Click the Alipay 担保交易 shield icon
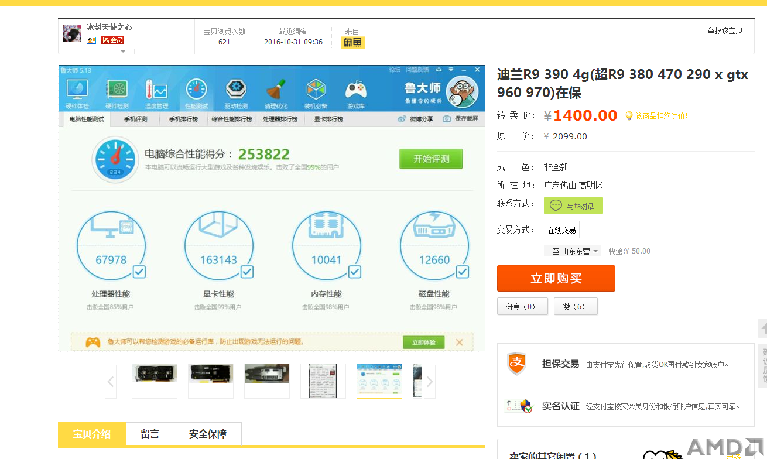The width and height of the screenshot is (767, 459). pyautogui.click(x=516, y=364)
